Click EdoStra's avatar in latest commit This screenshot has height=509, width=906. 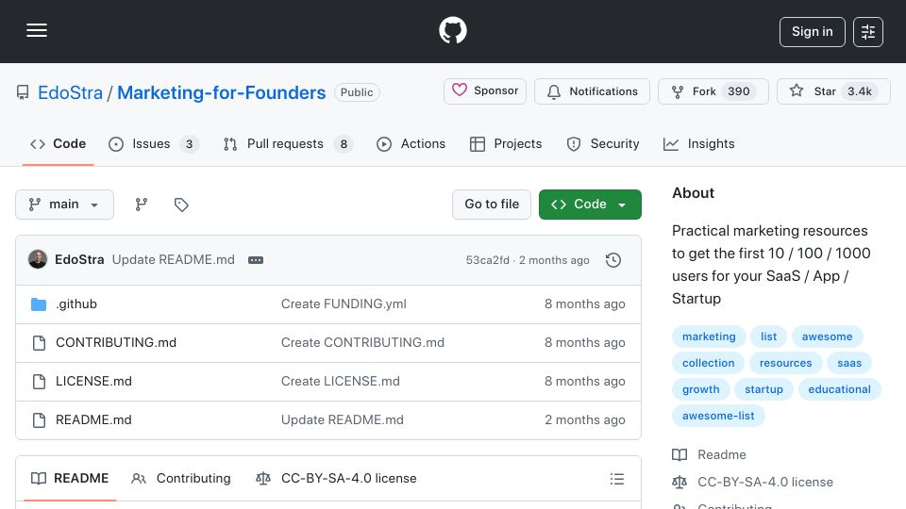pyautogui.click(x=38, y=260)
